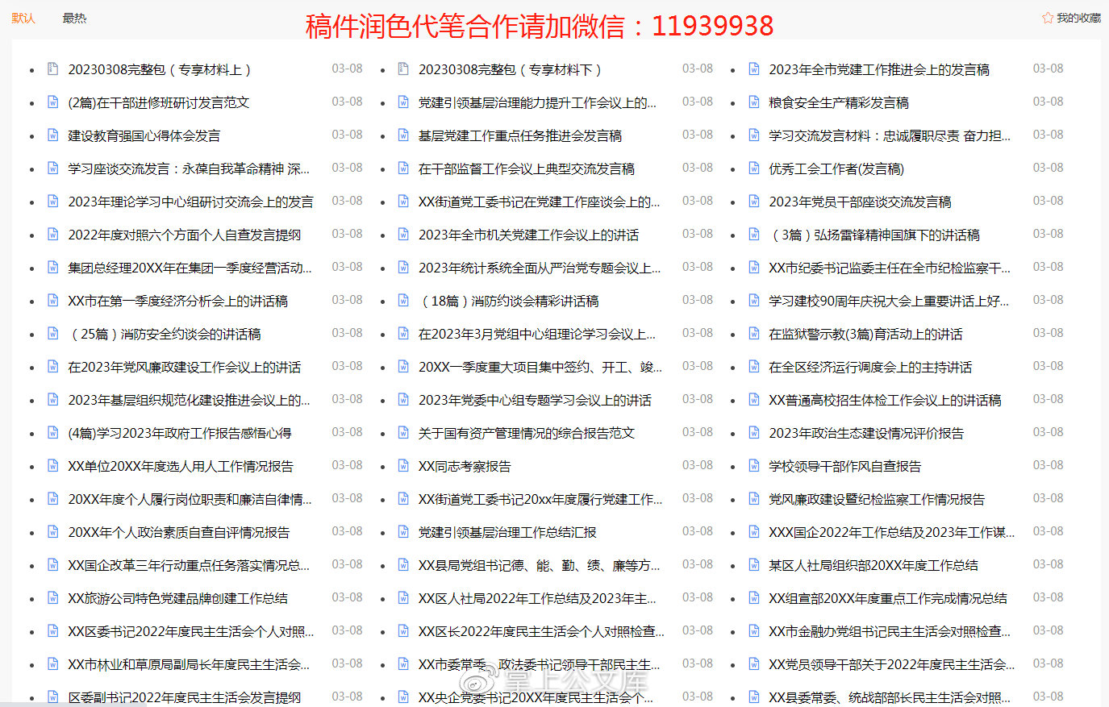Open 2023年全市党建工作推进会上的发言稿

point(878,70)
